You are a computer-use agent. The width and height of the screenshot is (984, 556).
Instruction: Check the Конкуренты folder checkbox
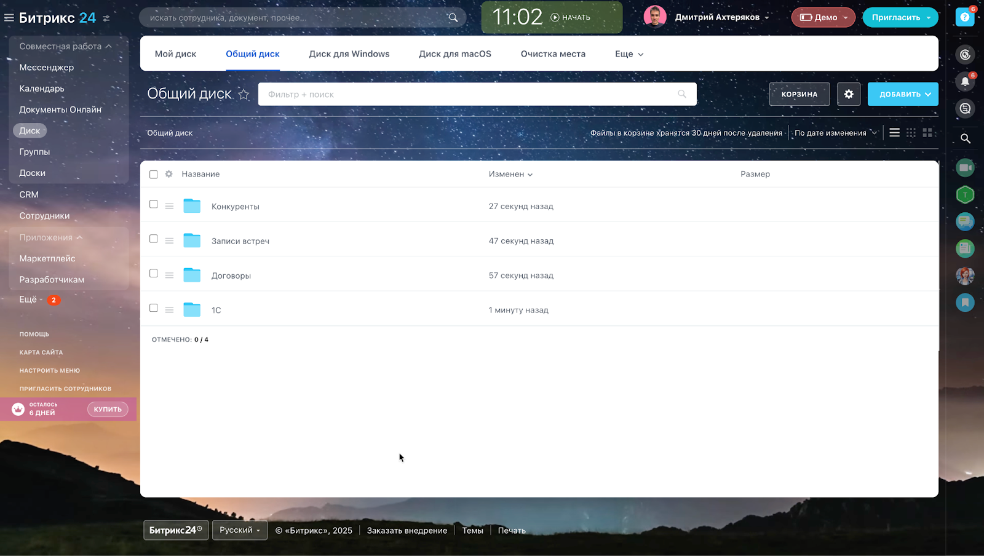click(x=154, y=204)
